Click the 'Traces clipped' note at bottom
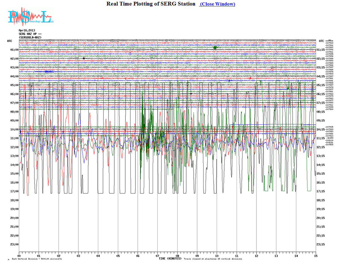Image resolution: width=346 pixels, height=263 pixels. click(x=213, y=259)
